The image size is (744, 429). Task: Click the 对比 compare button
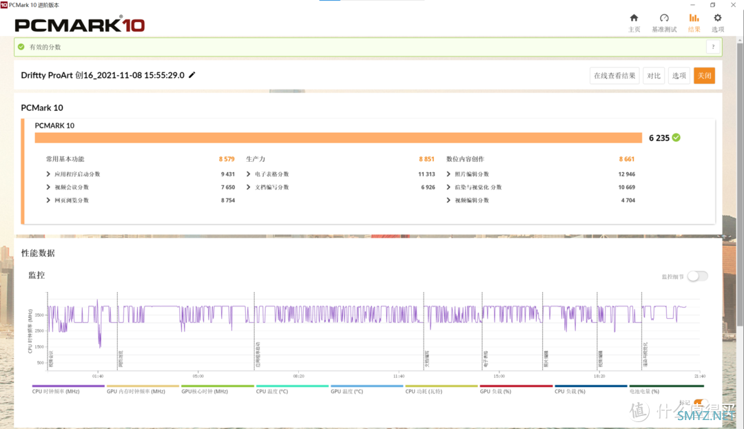point(654,76)
